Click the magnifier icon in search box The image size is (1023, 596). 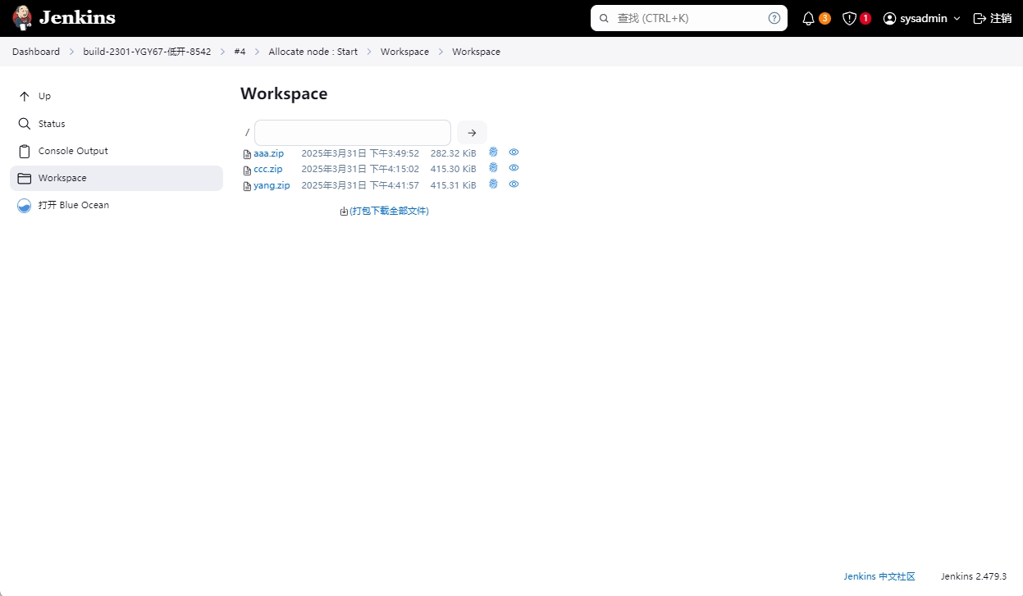[x=604, y=18]
